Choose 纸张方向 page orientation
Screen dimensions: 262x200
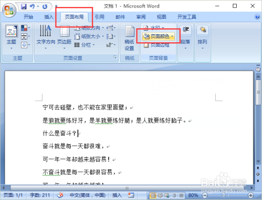pos(89,28)
